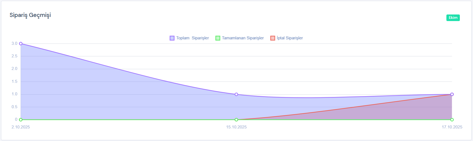
Task: Click the green zero point at 15.10.2025
Action: (236, 120)
